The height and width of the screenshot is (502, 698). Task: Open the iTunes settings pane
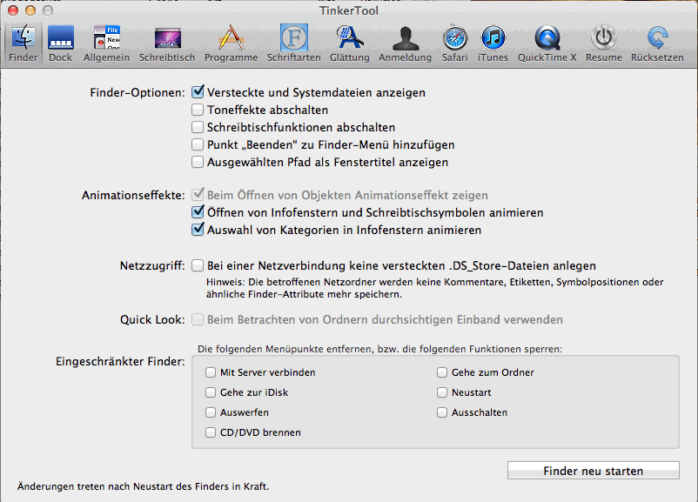click(x=493, y=42)
